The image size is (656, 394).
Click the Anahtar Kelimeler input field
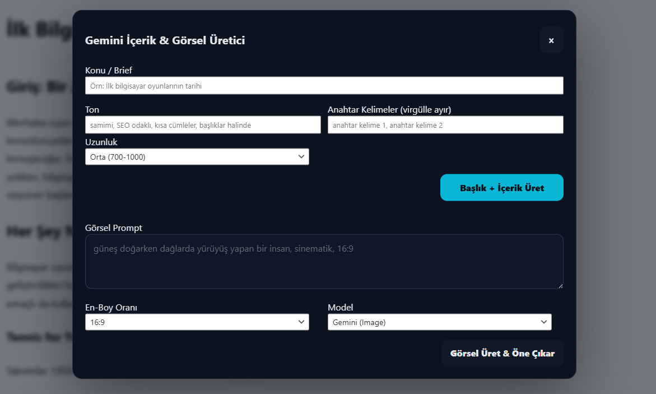(445, 125)
